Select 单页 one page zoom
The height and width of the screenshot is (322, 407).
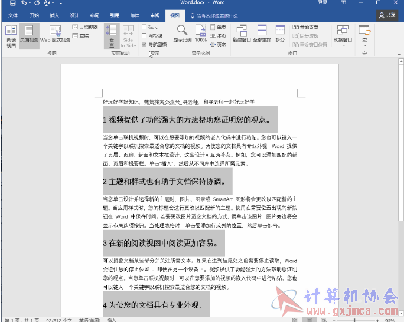(x=219, y=27)
